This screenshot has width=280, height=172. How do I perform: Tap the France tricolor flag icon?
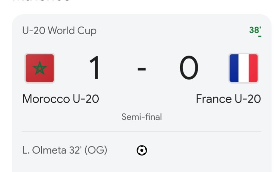coord(243,68)
